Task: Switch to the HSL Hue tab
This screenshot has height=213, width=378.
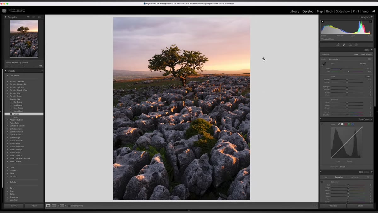Action: click(x=325, y=177)
